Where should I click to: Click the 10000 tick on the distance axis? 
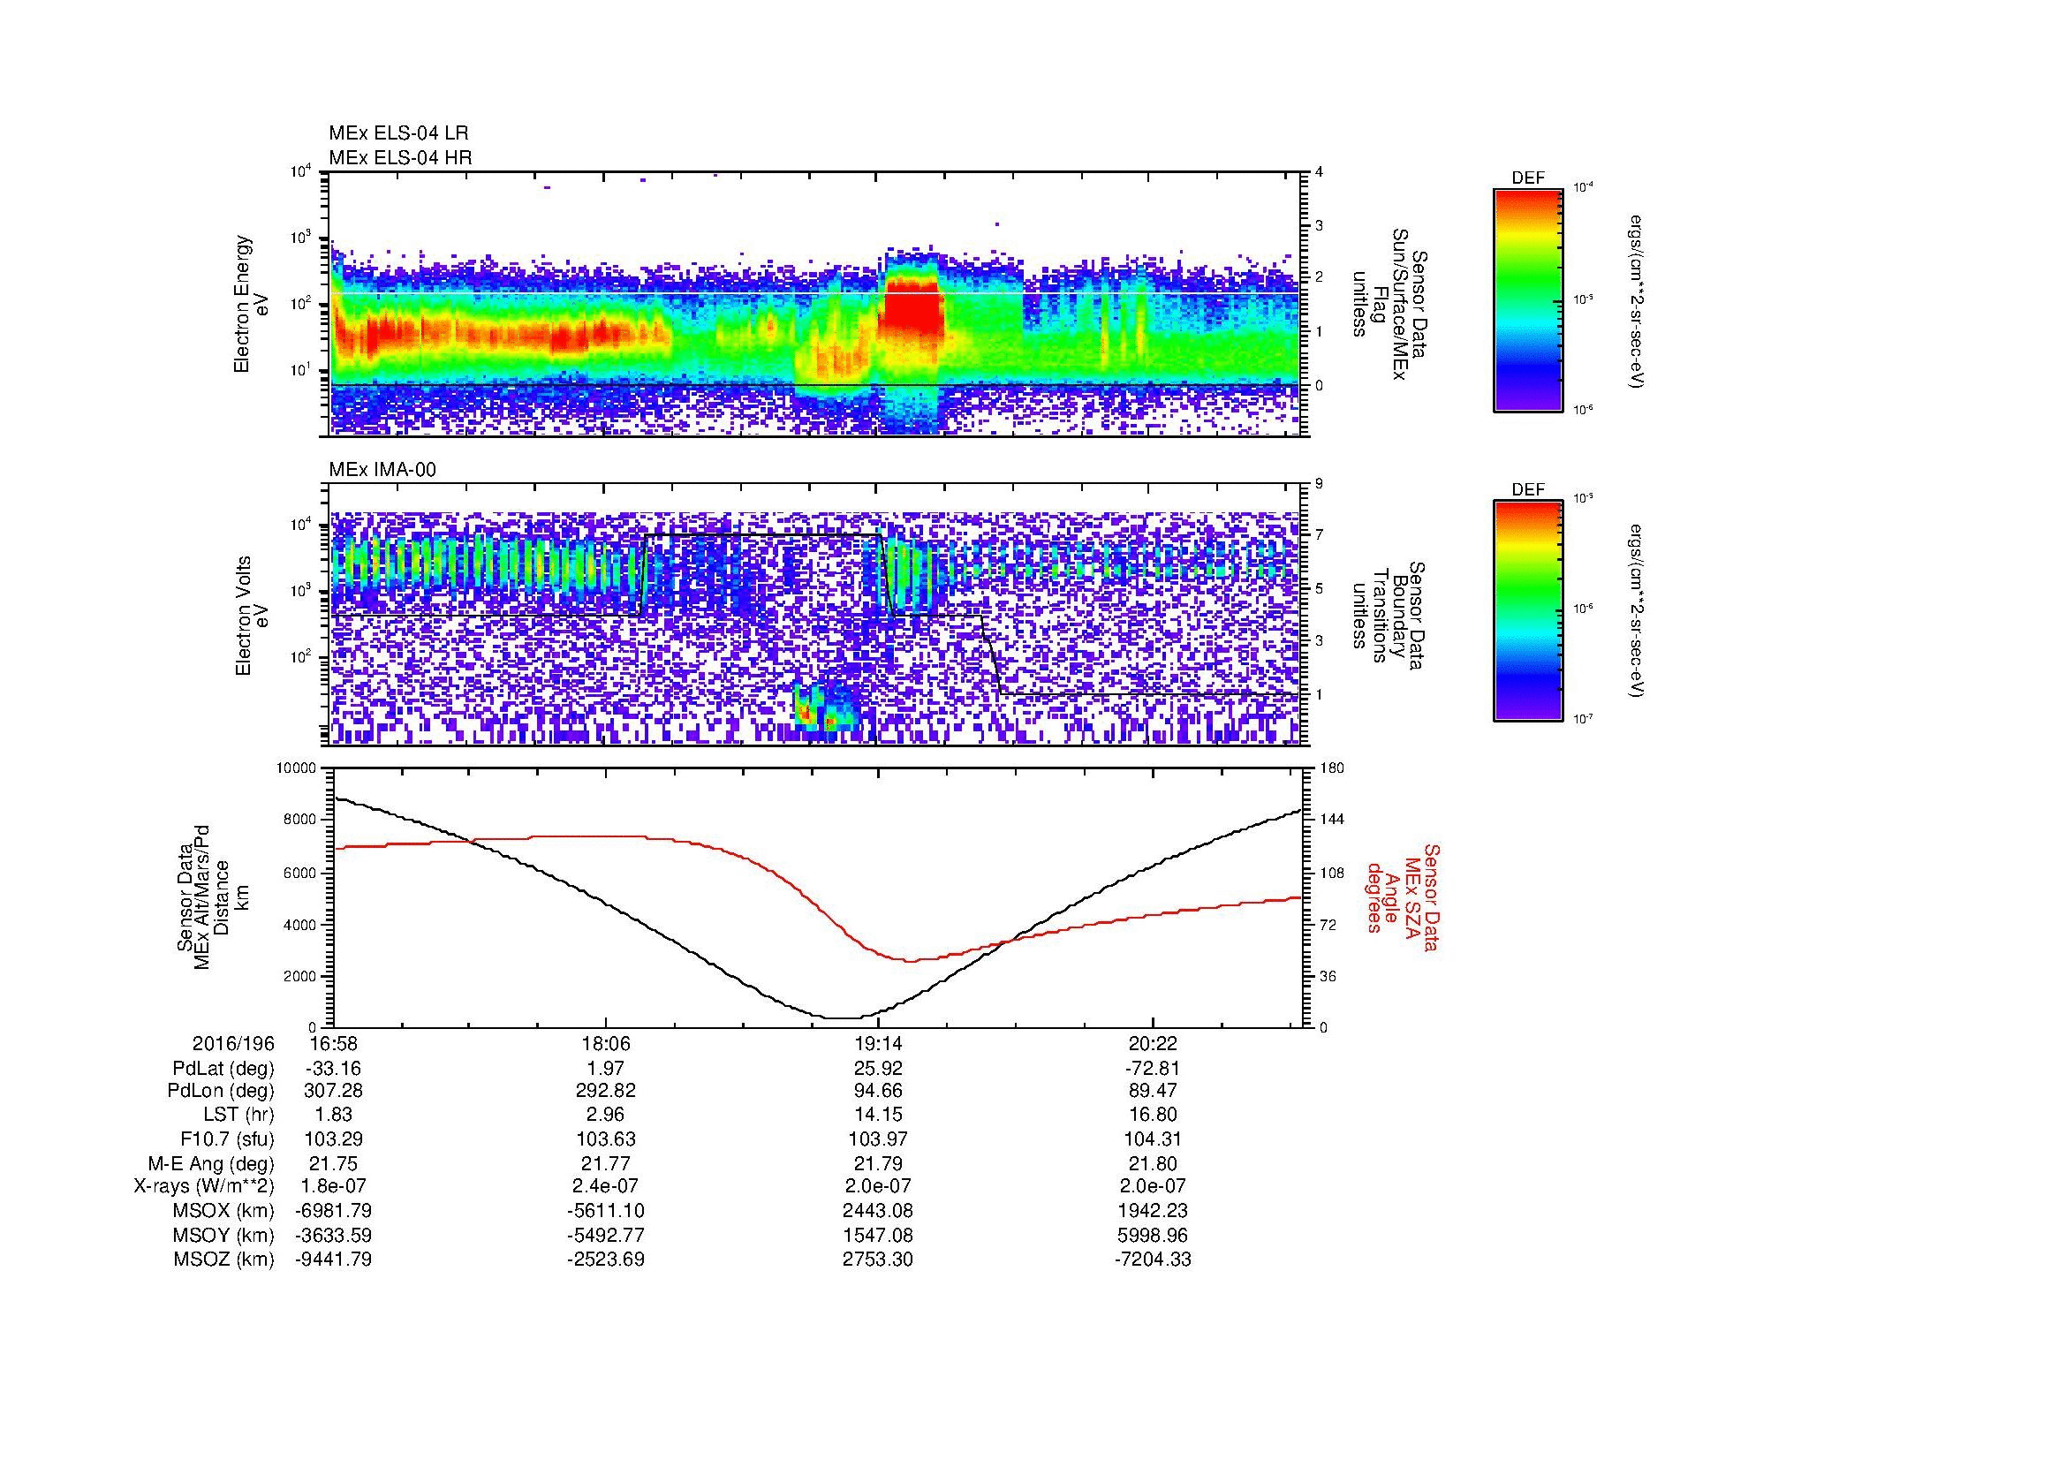tap(296, 768)
